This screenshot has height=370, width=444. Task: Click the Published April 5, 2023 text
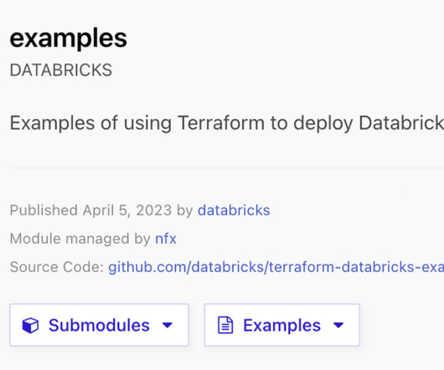pos(90,210)
